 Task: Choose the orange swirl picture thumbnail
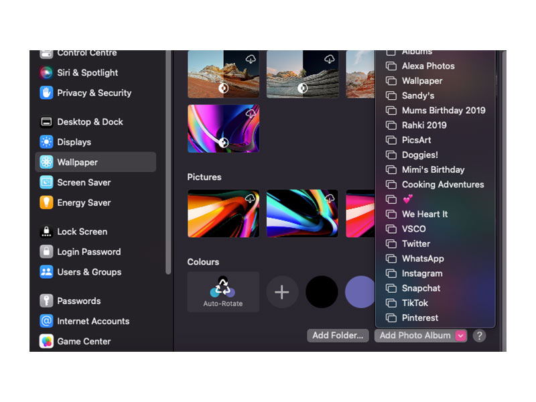coord(223,214)
